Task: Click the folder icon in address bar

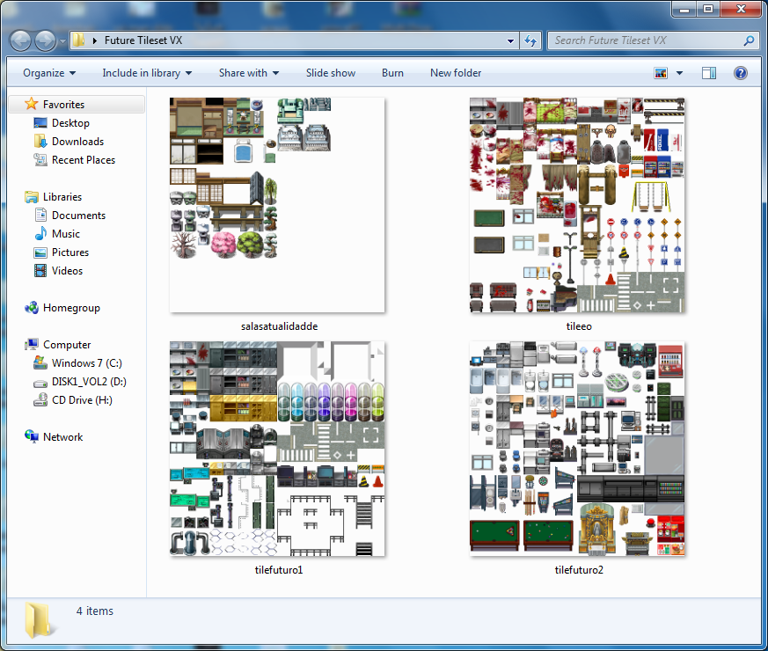Action: coord(78,40)
